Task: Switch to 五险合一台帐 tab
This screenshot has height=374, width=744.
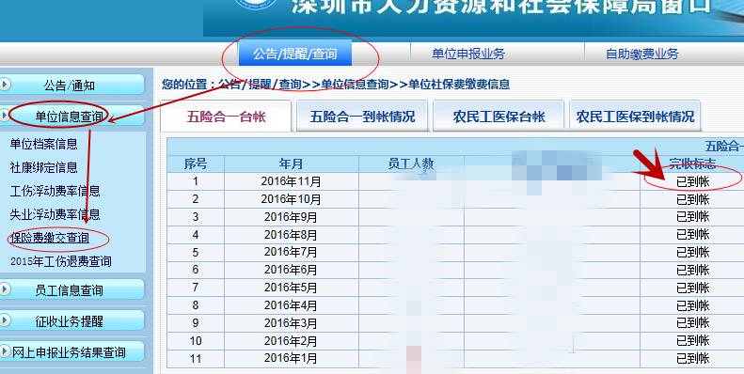Action: pyautogui.click(x=226, y=117)
